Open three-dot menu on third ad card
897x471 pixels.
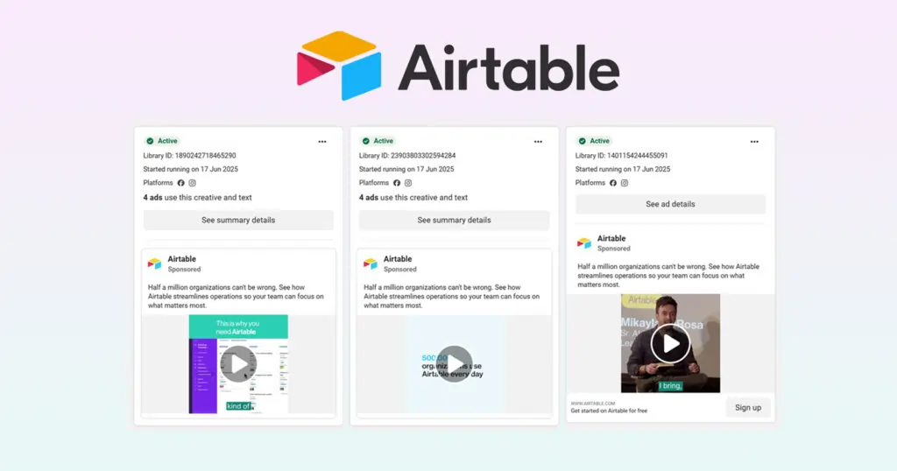pos(754,141)
